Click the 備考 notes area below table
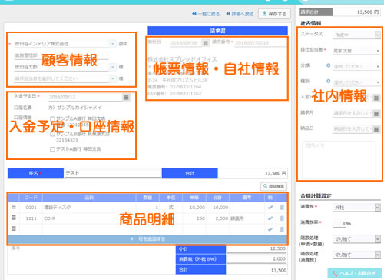Screen dimensions: 384x280 (x=91, y=260)
